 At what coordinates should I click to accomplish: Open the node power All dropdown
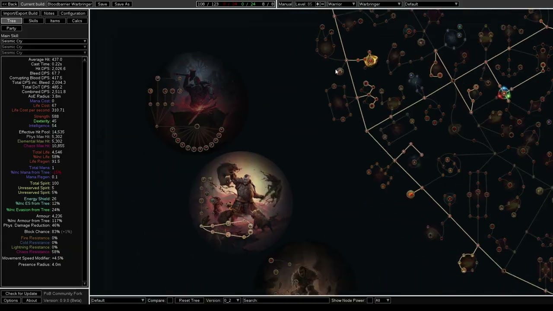click(x=382, y=300)
